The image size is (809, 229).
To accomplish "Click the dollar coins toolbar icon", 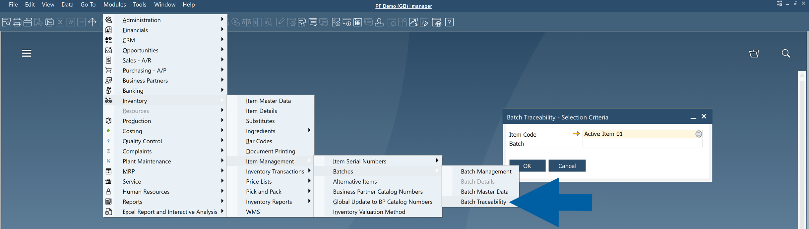I will [x=236, y=22].
